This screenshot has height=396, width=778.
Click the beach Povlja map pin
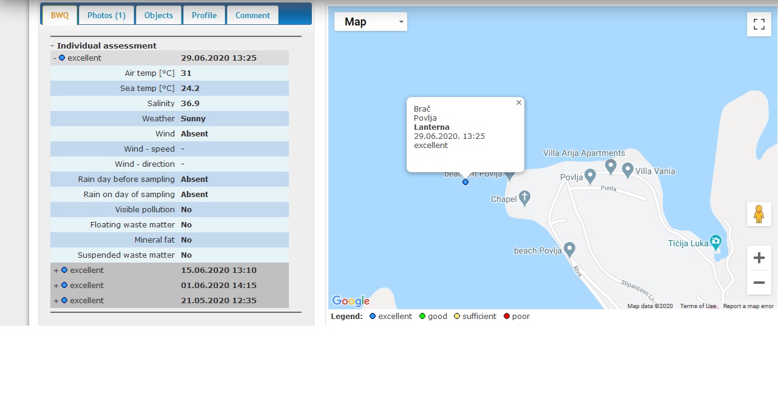click(569, 249)
